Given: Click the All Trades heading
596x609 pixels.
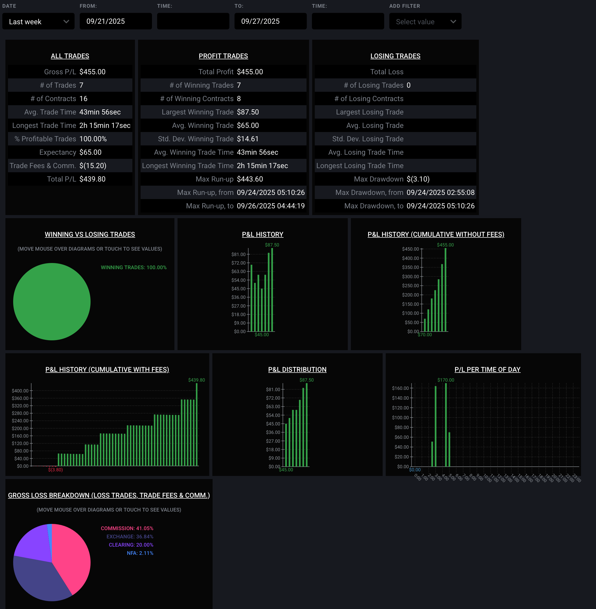Looking at the screenshot, I should coord(70,56).
